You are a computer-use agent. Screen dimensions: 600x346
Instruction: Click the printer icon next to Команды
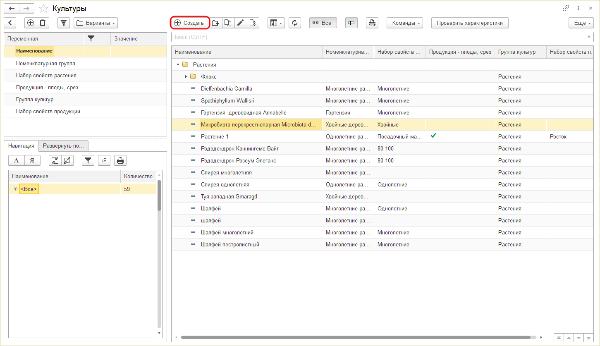tap(372, 23)
